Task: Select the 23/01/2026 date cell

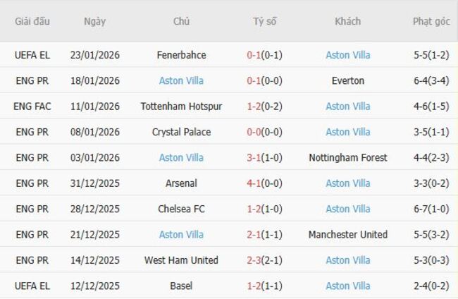Action: coord(94,55)
